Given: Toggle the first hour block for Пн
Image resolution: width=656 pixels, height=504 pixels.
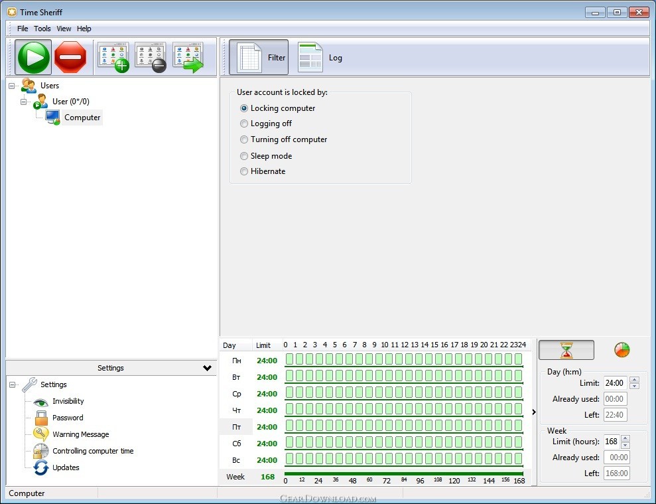Looking at the screenshot, I should [289, 359].
